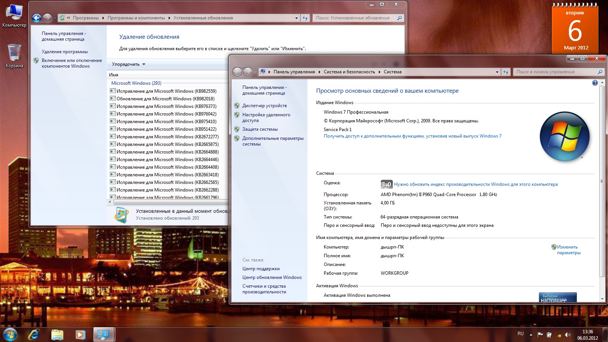The height and width of the screenshot is (342, 608).
Task: Click the Система breadcrumb
Action: point(393,72)
